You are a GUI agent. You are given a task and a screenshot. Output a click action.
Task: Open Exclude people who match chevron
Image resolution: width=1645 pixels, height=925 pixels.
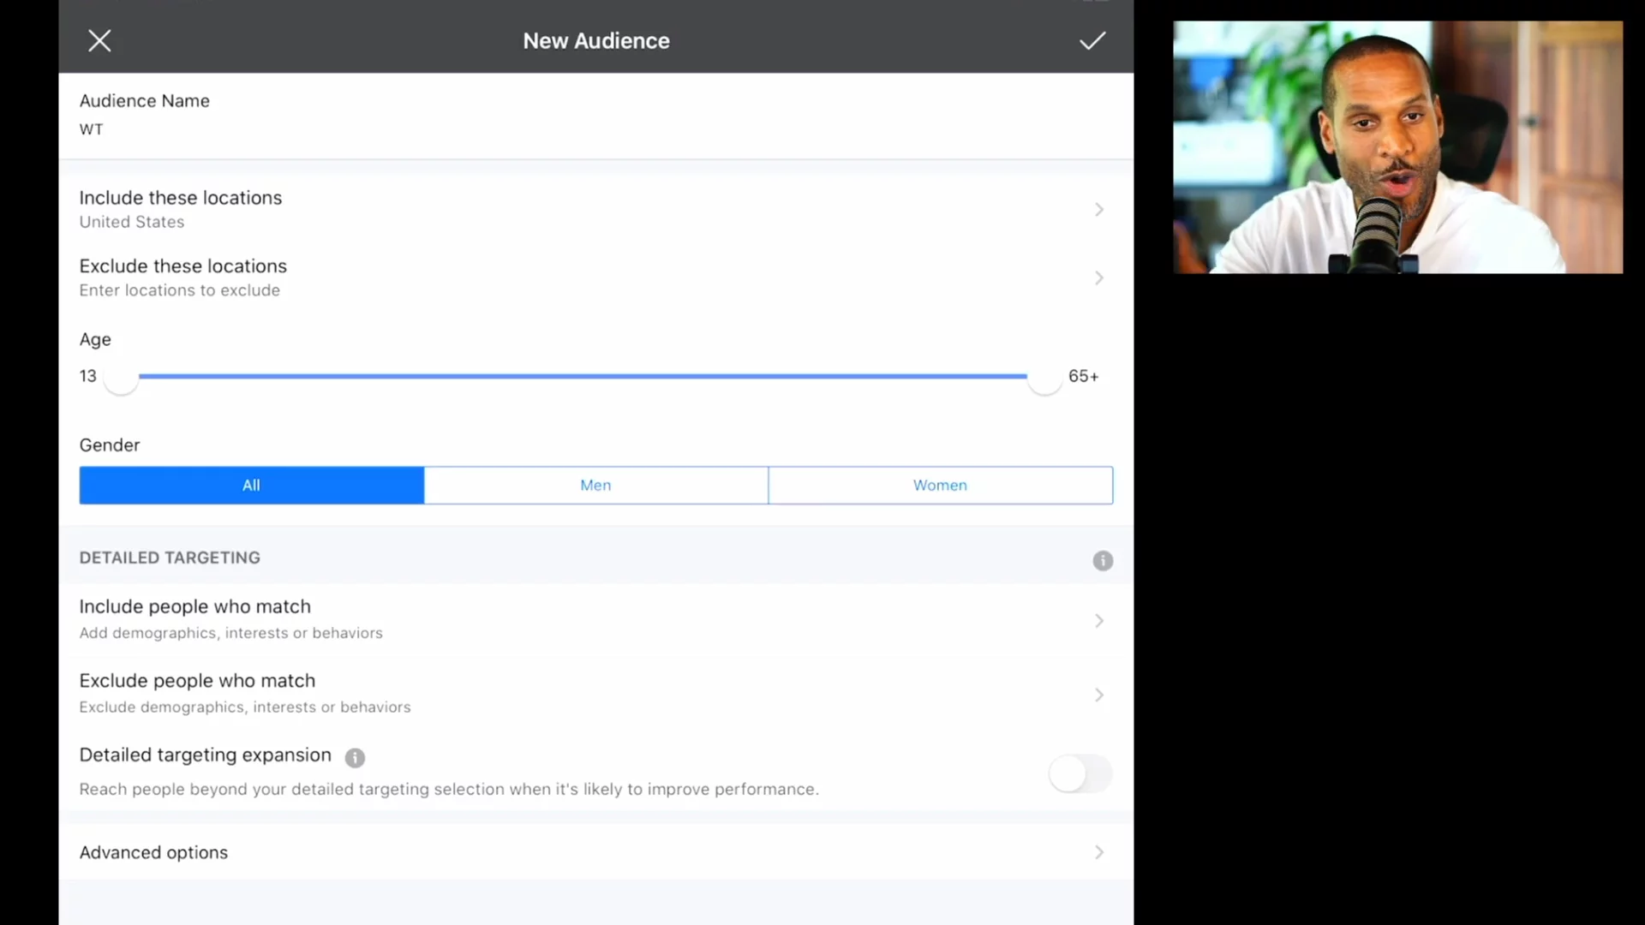tap(1098, 695)
